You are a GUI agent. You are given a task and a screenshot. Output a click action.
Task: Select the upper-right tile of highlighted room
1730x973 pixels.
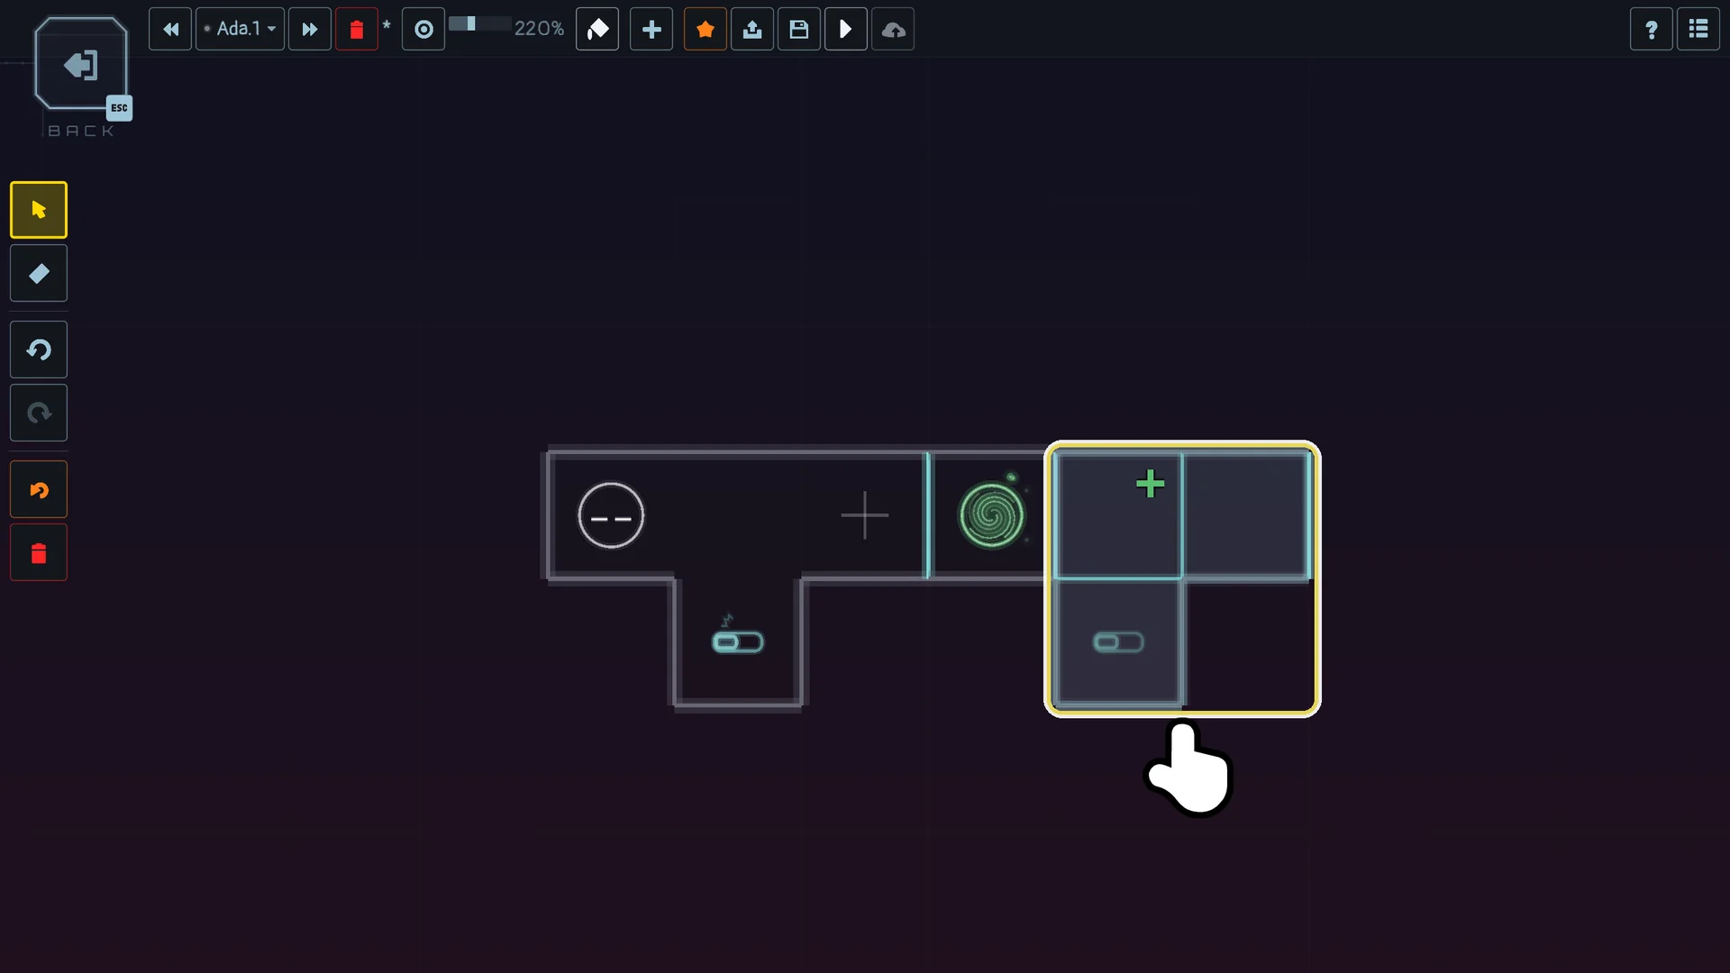point(1246,515)
